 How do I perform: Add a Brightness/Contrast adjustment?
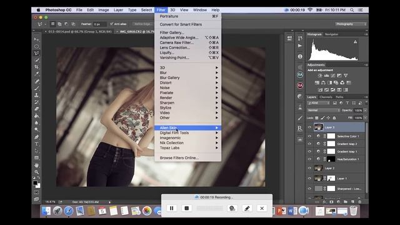tap(320, 76)
